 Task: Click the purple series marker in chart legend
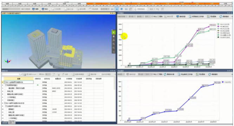(x=218, y=27)
